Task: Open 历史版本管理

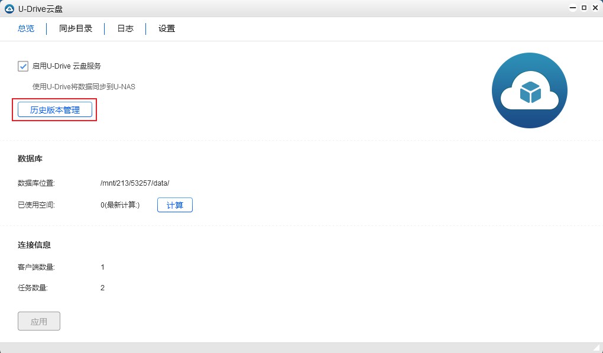Action: pos(55,110)
